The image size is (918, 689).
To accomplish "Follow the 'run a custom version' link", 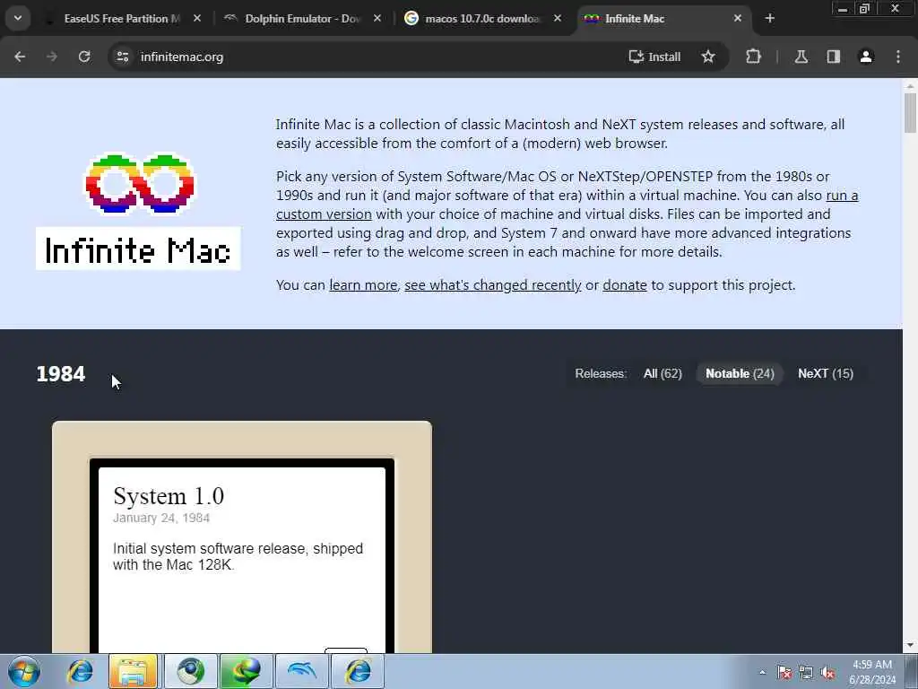I will point(324,214).
